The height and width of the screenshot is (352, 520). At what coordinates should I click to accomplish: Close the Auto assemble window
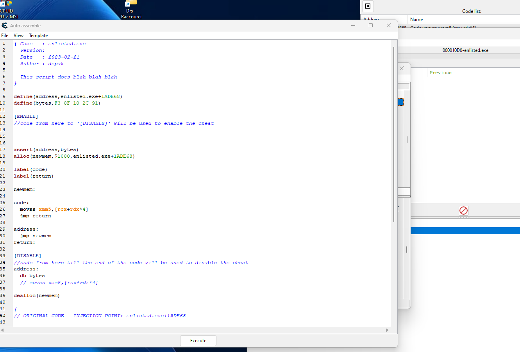[388, 26]
